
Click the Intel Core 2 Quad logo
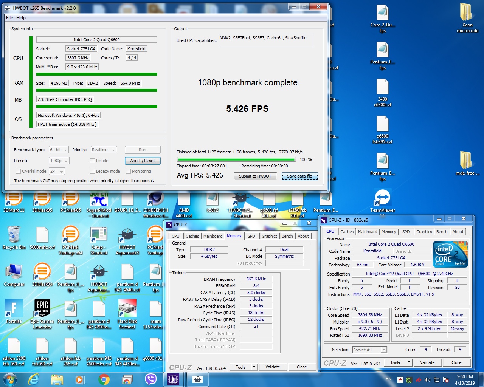click(x=450, y=254)
